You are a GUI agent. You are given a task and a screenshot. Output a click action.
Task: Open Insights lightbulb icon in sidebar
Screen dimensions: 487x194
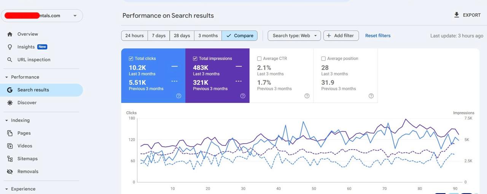click(10, 47)
